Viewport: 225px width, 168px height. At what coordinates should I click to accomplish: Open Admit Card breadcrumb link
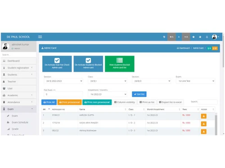click(198, 48)
